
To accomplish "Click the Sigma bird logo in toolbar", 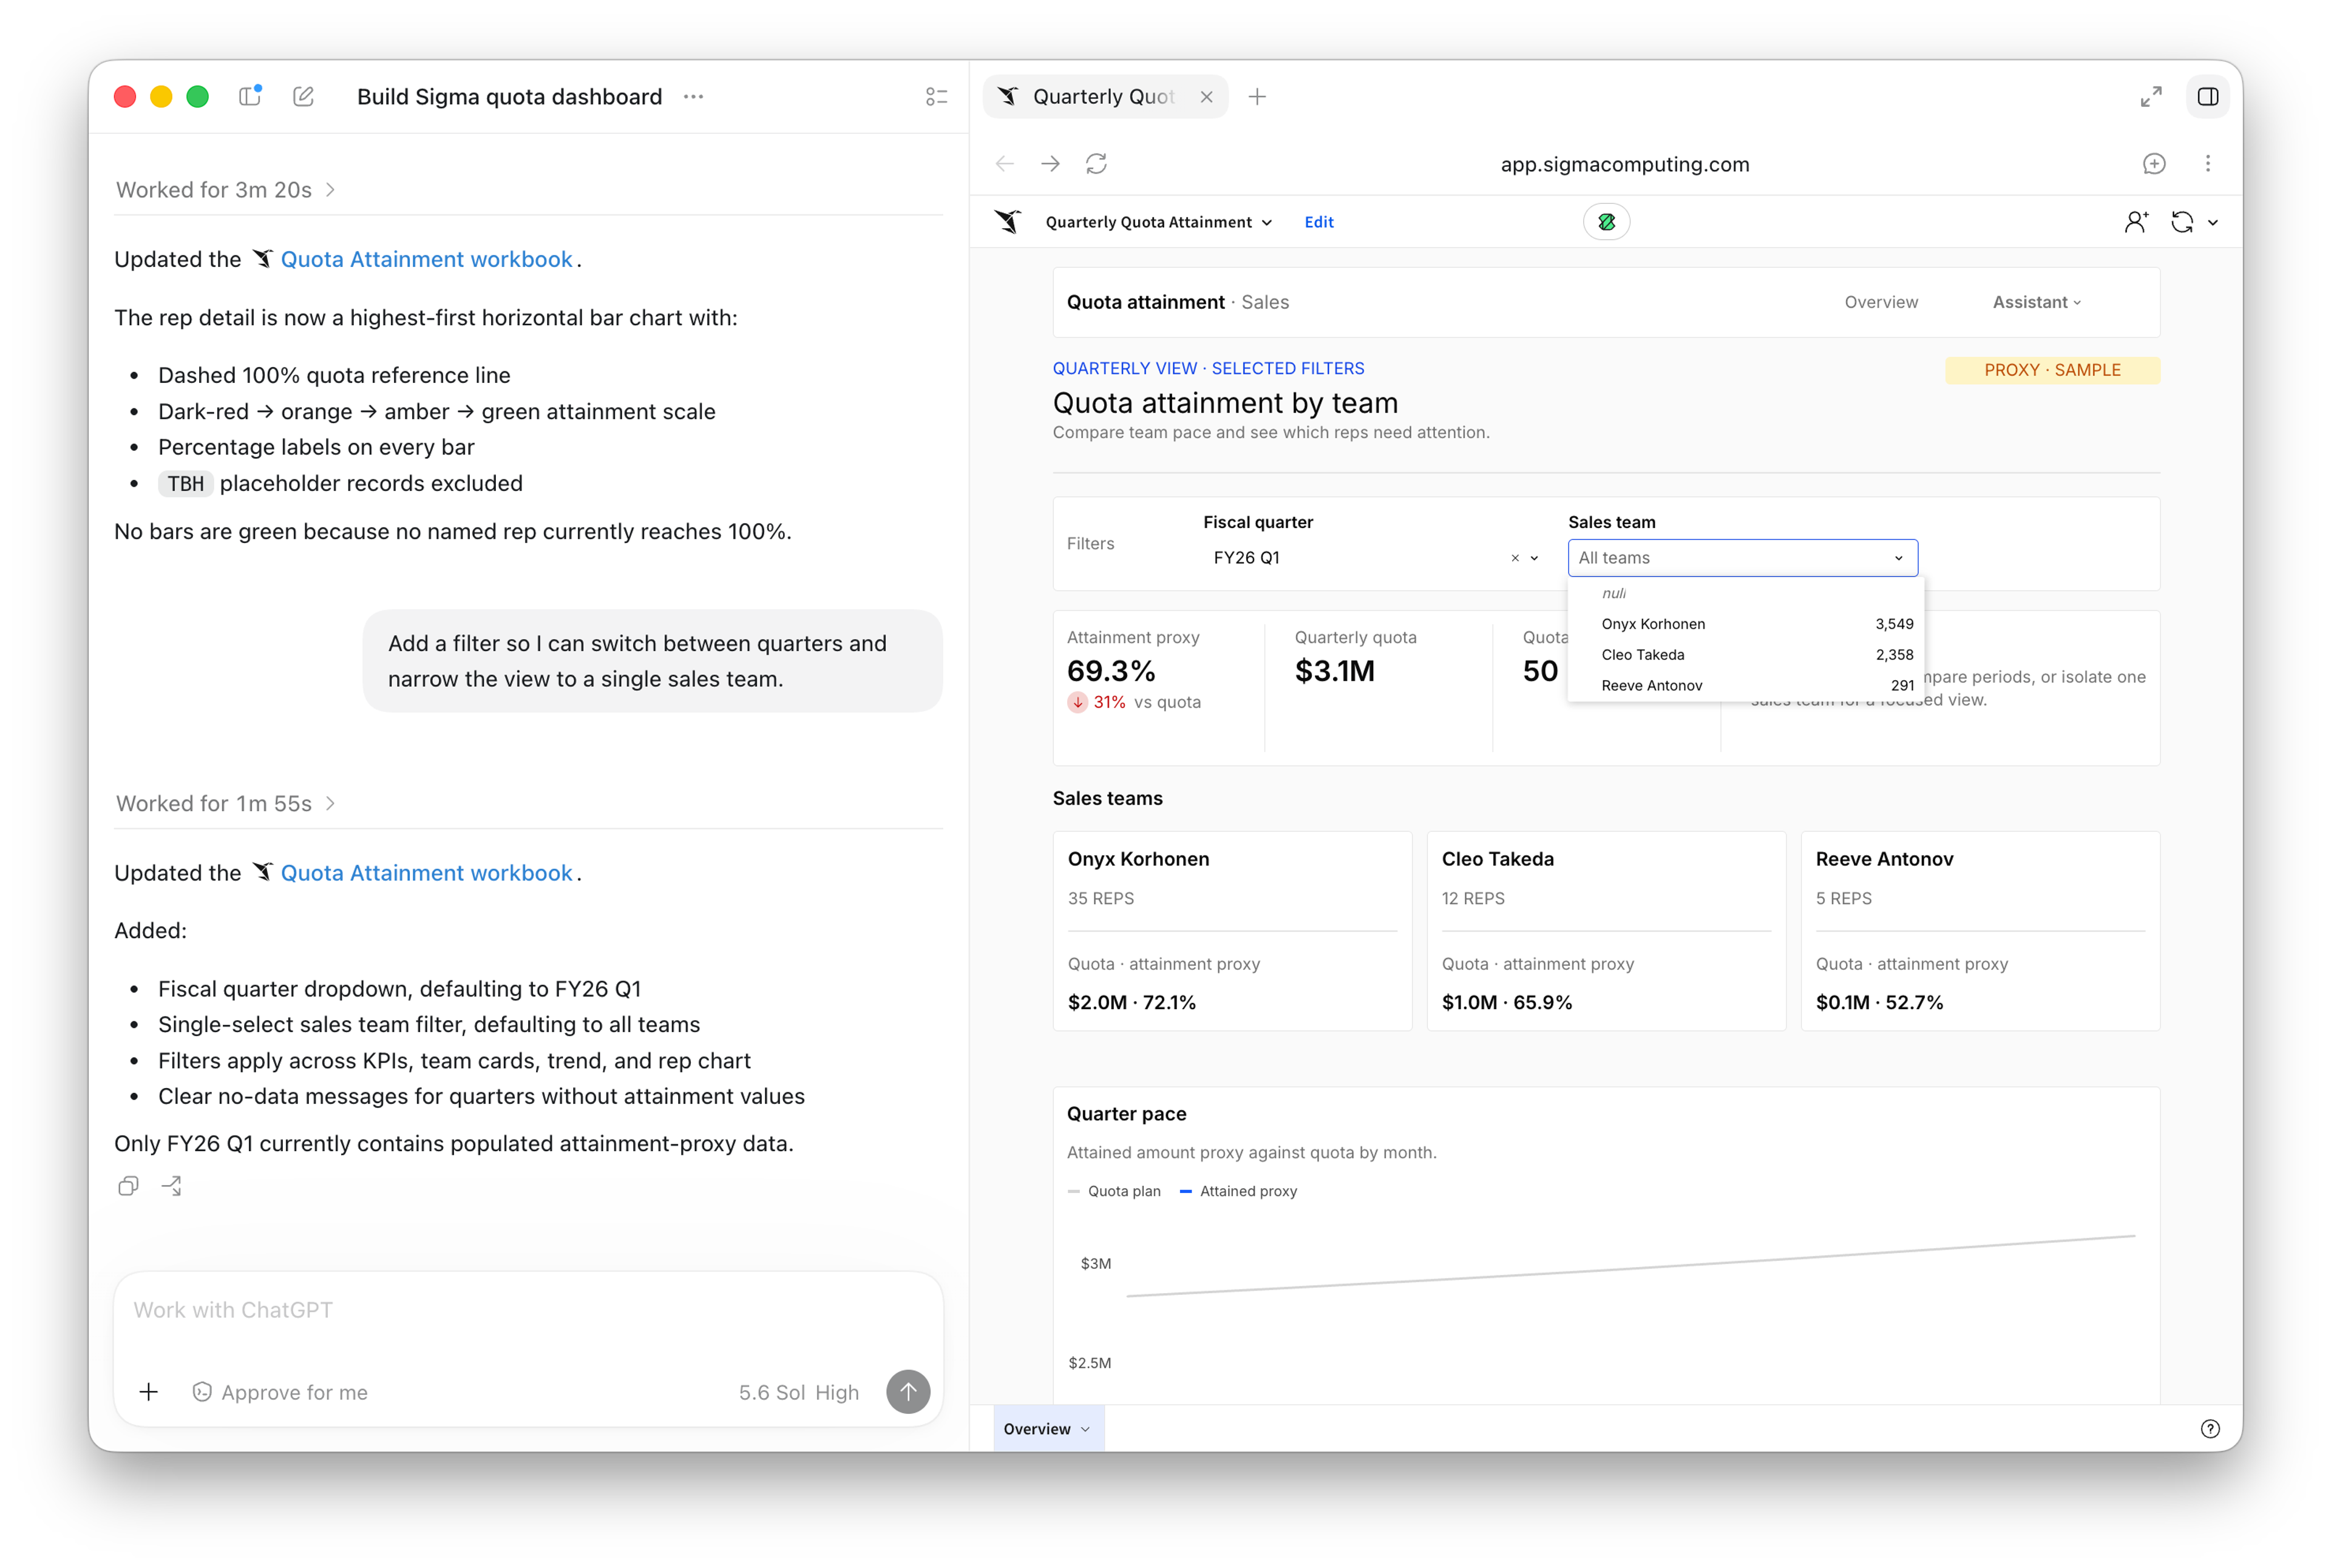I will [1008, 222].
